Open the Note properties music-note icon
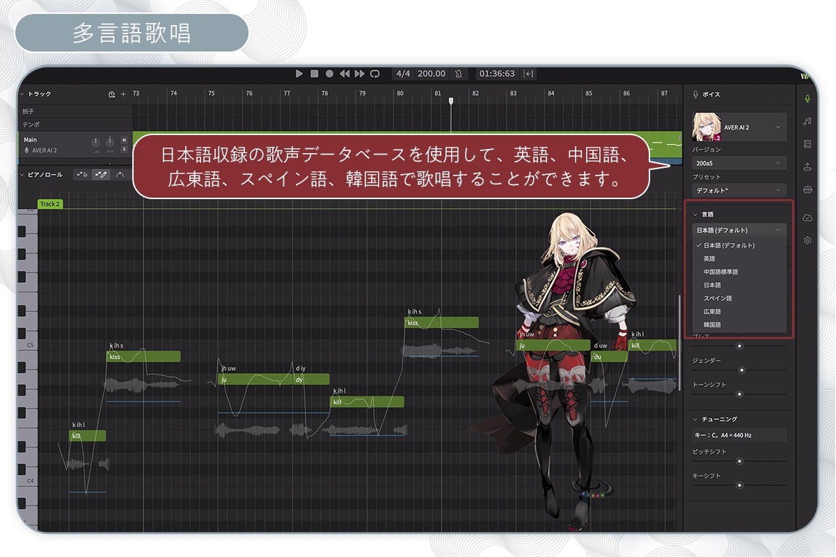Viewport: 836px width, 557px height. [807, 121]
